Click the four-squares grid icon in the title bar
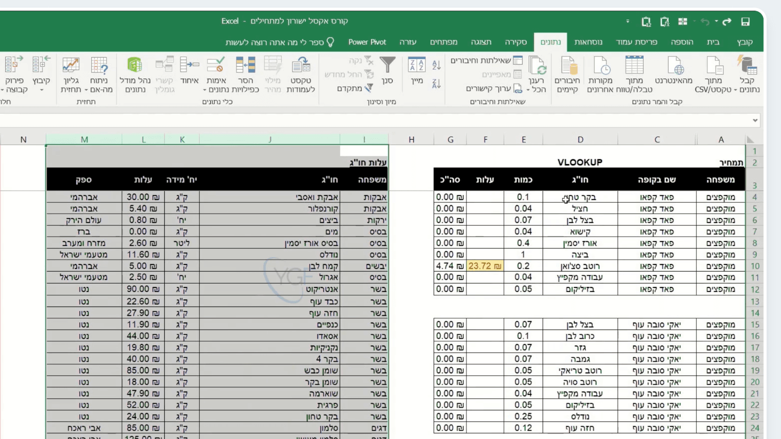Viewport: 781px width, 439px height. (x=683, y=22)
